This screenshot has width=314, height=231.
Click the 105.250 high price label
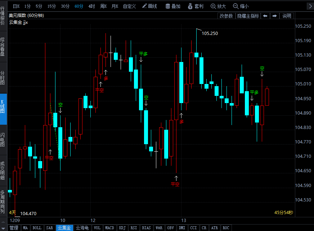coord(210,34)
